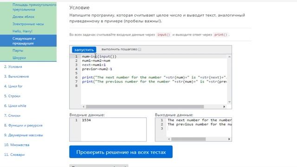
Task: Click the blue запустить run button
Action: click(x=84, y=50)
